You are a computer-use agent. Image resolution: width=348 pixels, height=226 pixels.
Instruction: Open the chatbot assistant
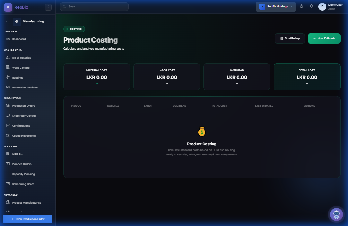click(336, 214)
